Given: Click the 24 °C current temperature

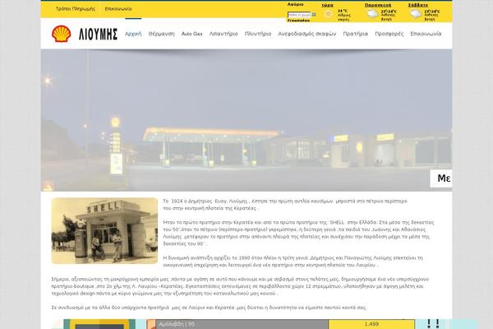Looking at the screenshot, I should 343,11.
